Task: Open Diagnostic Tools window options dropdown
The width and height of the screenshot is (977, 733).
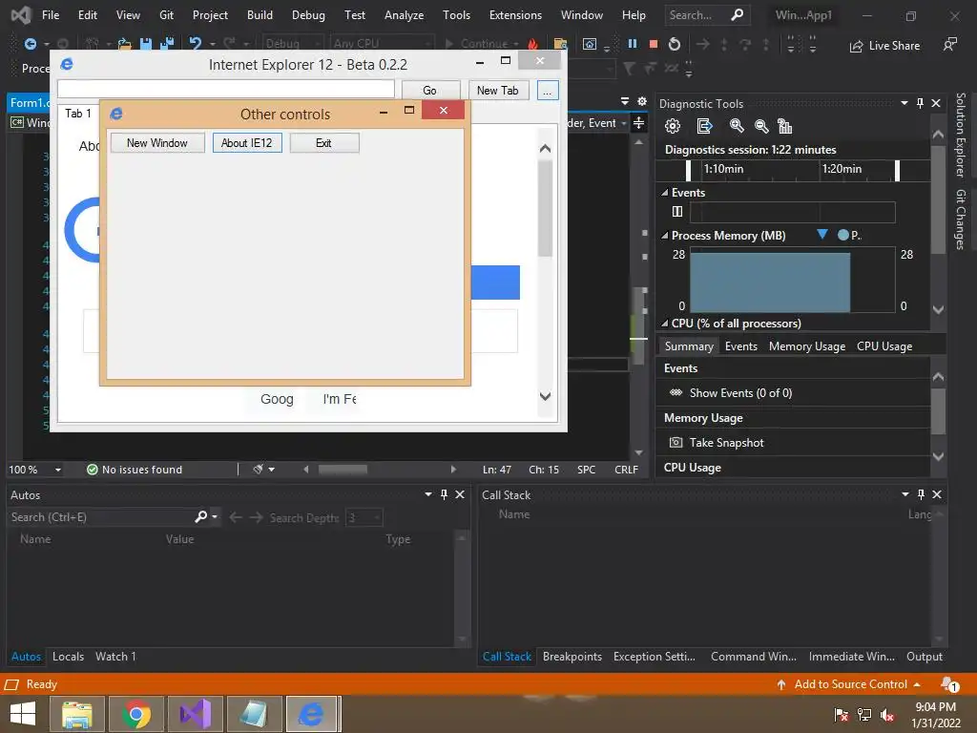Action: point(904,103)
